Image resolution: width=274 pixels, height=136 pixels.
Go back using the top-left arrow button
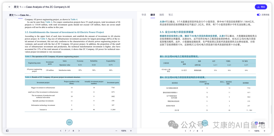pos(9,7)
